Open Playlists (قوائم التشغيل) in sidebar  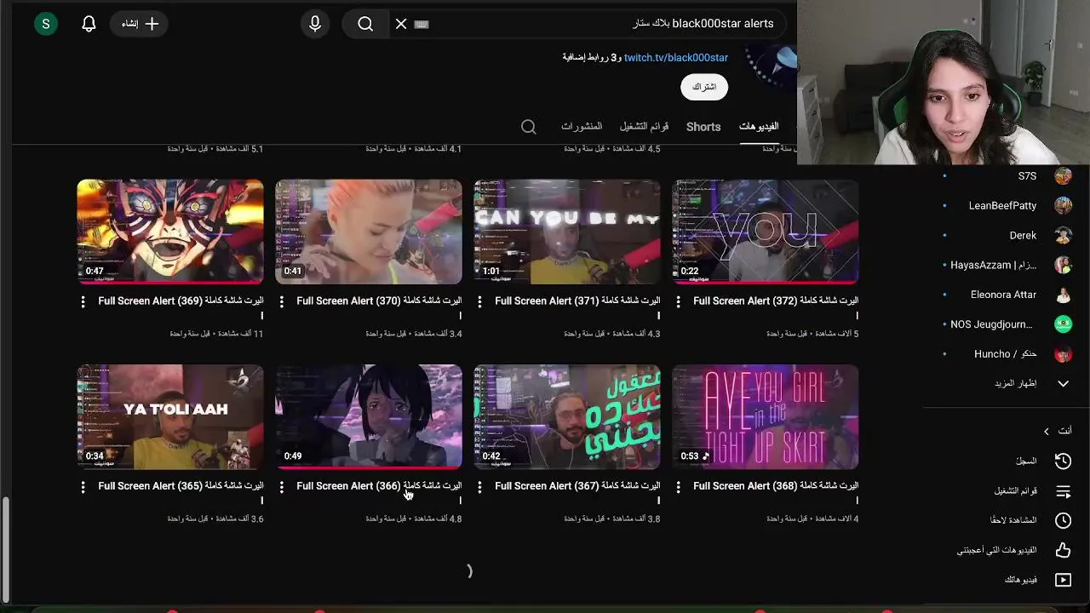1005,491
